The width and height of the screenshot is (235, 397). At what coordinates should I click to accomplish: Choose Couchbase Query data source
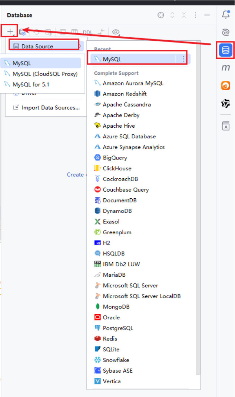122,189
